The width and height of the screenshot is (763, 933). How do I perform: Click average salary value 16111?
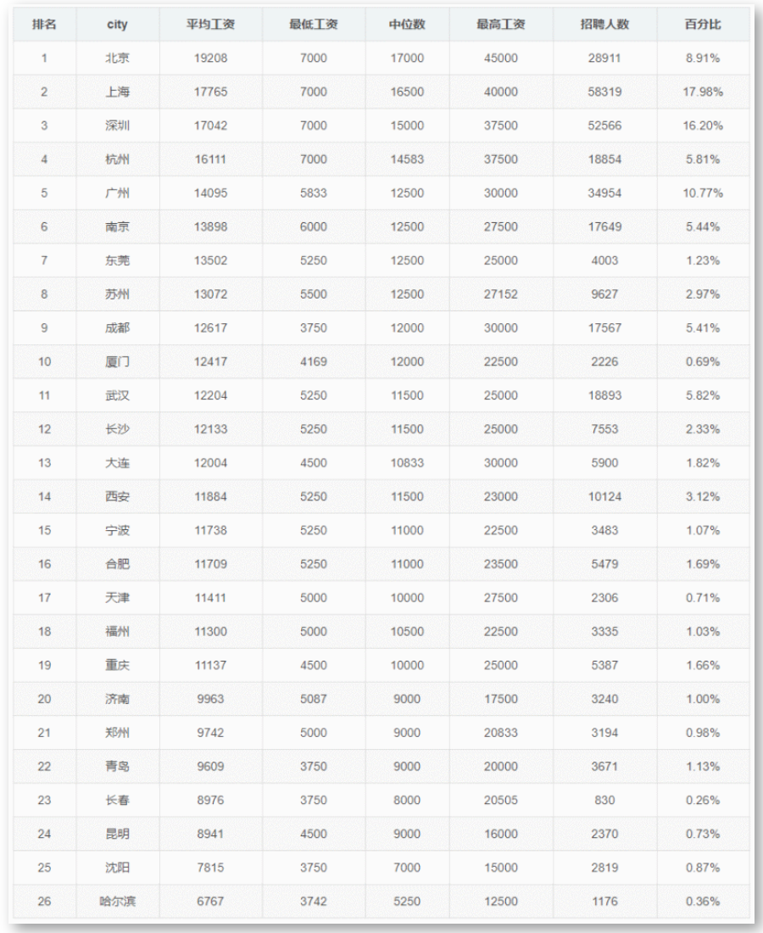[x=210, y=159]
